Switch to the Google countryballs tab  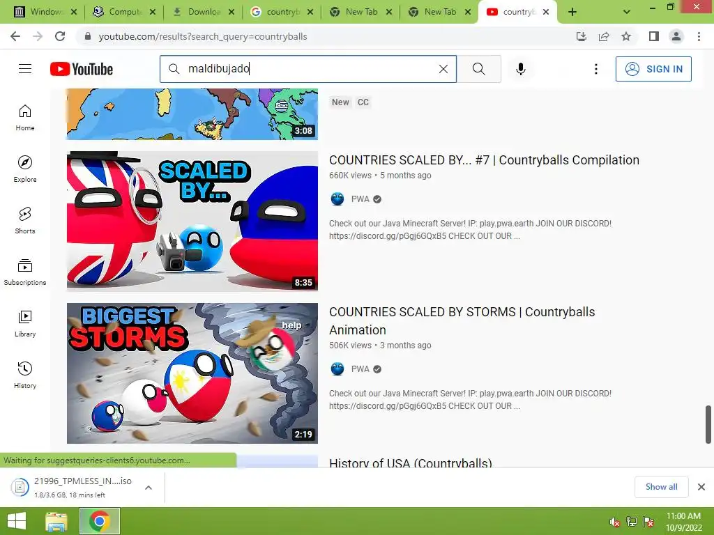(x=275, y=12)
